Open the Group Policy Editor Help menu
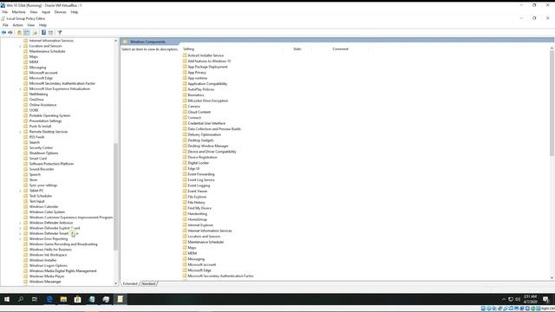The image size is (555, 312). pyautogui.click(x=42, y=25)
